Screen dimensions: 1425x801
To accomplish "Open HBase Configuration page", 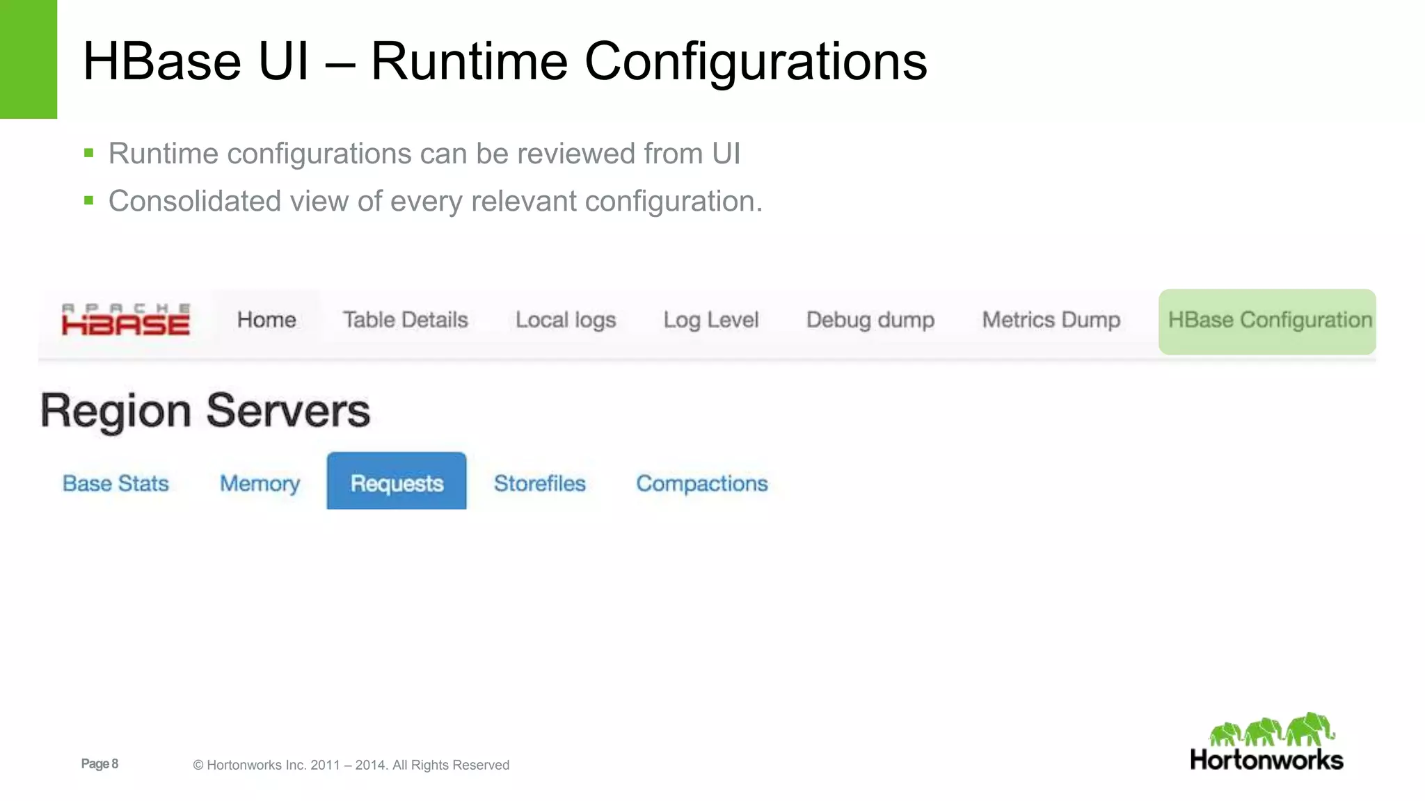I will [x=1267, y=322].
